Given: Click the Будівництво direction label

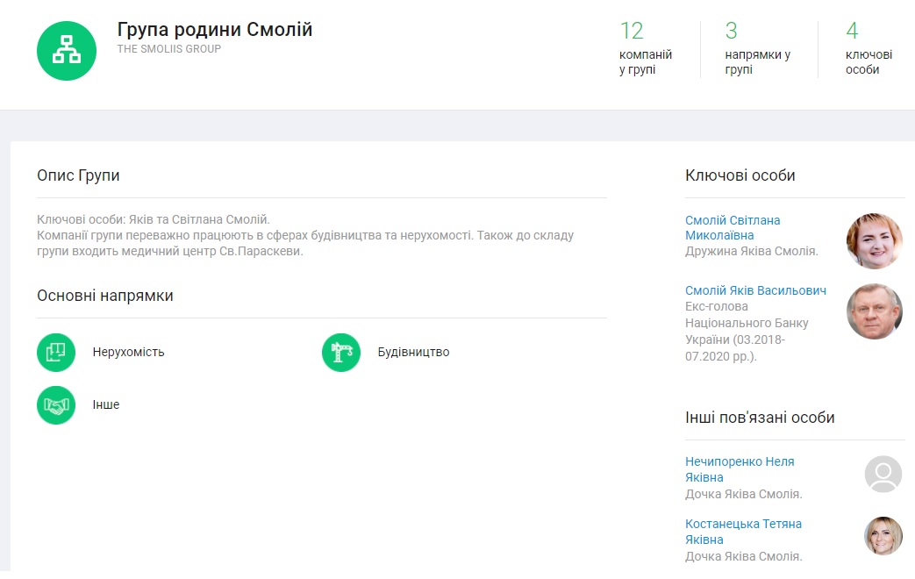Looking at the screenshot, I should coord(413,353).
